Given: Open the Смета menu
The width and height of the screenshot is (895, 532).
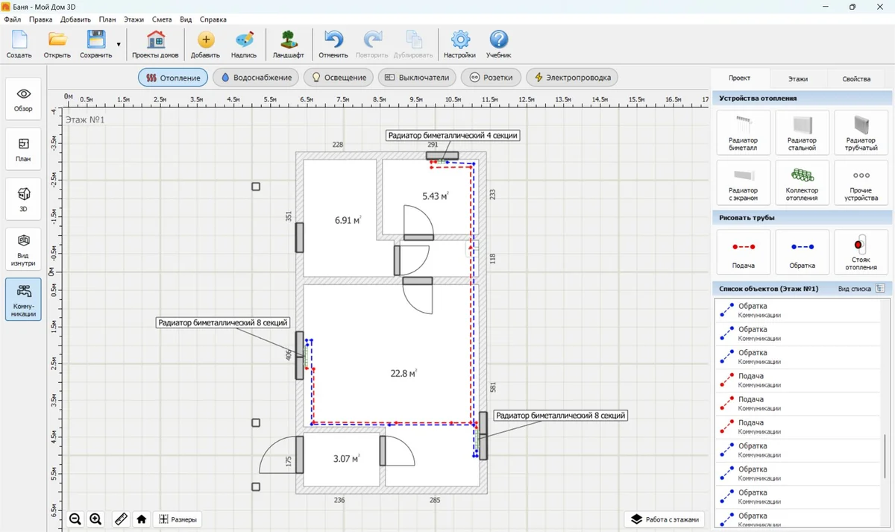Looking at the screenshot, I should pos(161,19).
